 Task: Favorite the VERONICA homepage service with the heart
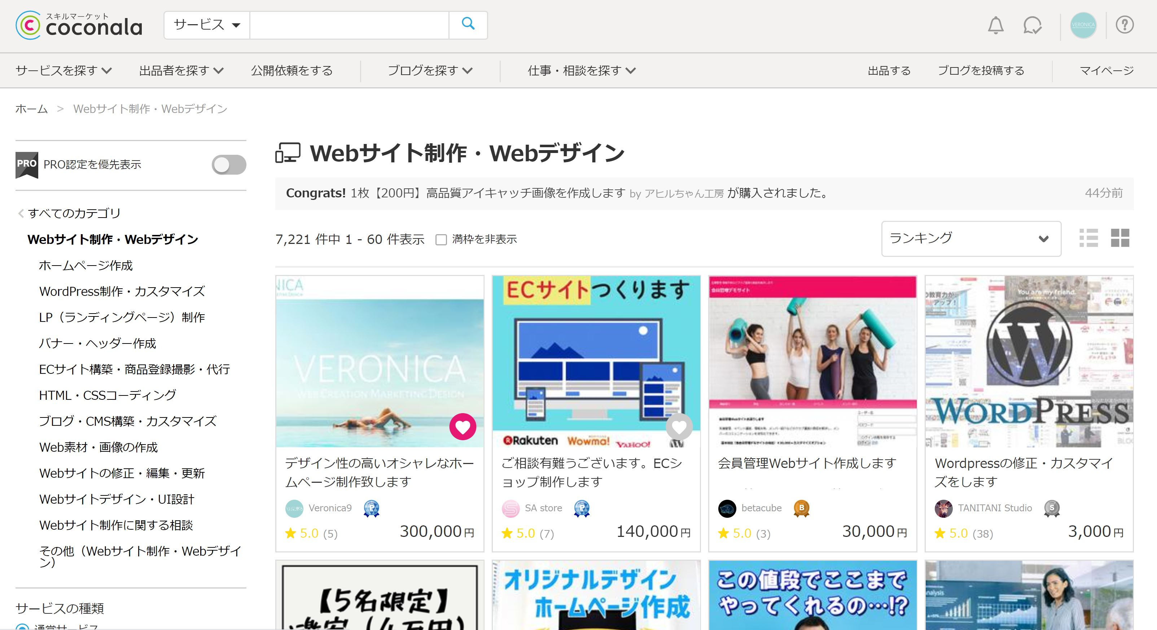pyautogui.click(x=463, y=428)
